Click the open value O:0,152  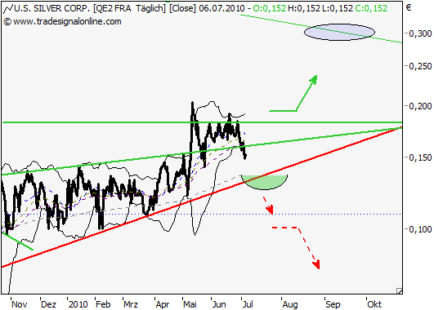pyautogui.click(x=269, y=8)
